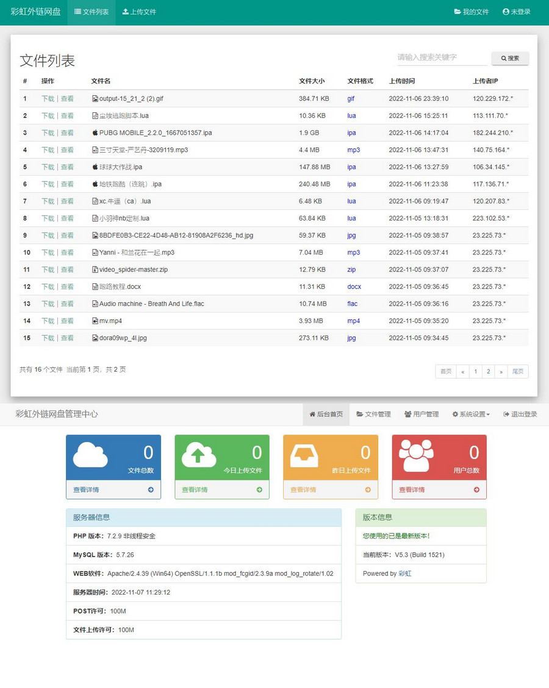The height and width of the screenshot is (688, 549).
Task: Click the person icon beside 未登录
Action: click(x=504, y=11)
